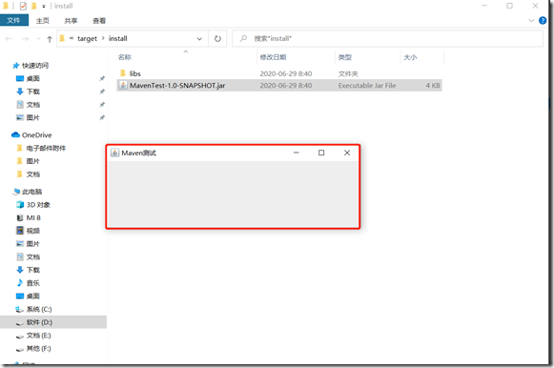Viewport: 554px width, 368px height.
Task: Click the search install input field
Action: 387,39
